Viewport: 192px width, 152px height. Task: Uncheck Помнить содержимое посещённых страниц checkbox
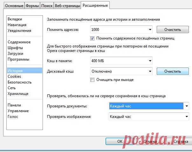tap(93, 38)
